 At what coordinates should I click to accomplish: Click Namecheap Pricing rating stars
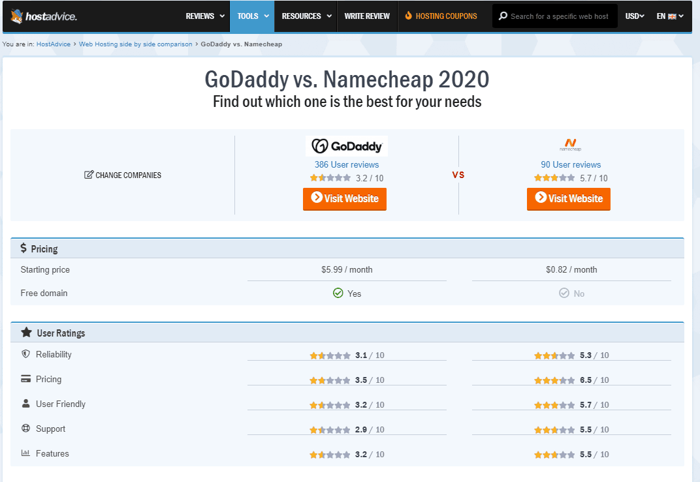[554, 380]
